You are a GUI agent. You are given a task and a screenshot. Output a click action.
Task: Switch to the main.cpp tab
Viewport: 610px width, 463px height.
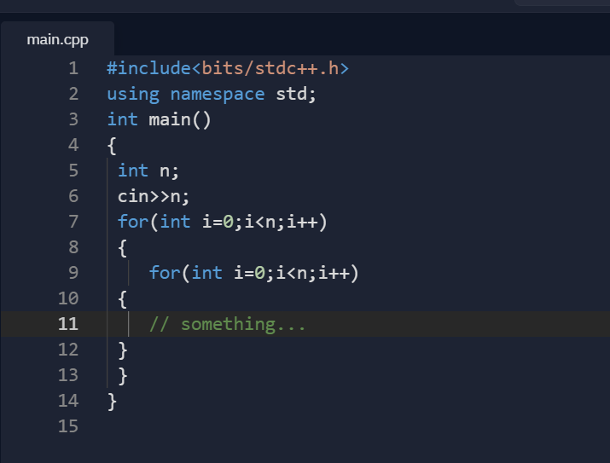(x=57, y=39)
